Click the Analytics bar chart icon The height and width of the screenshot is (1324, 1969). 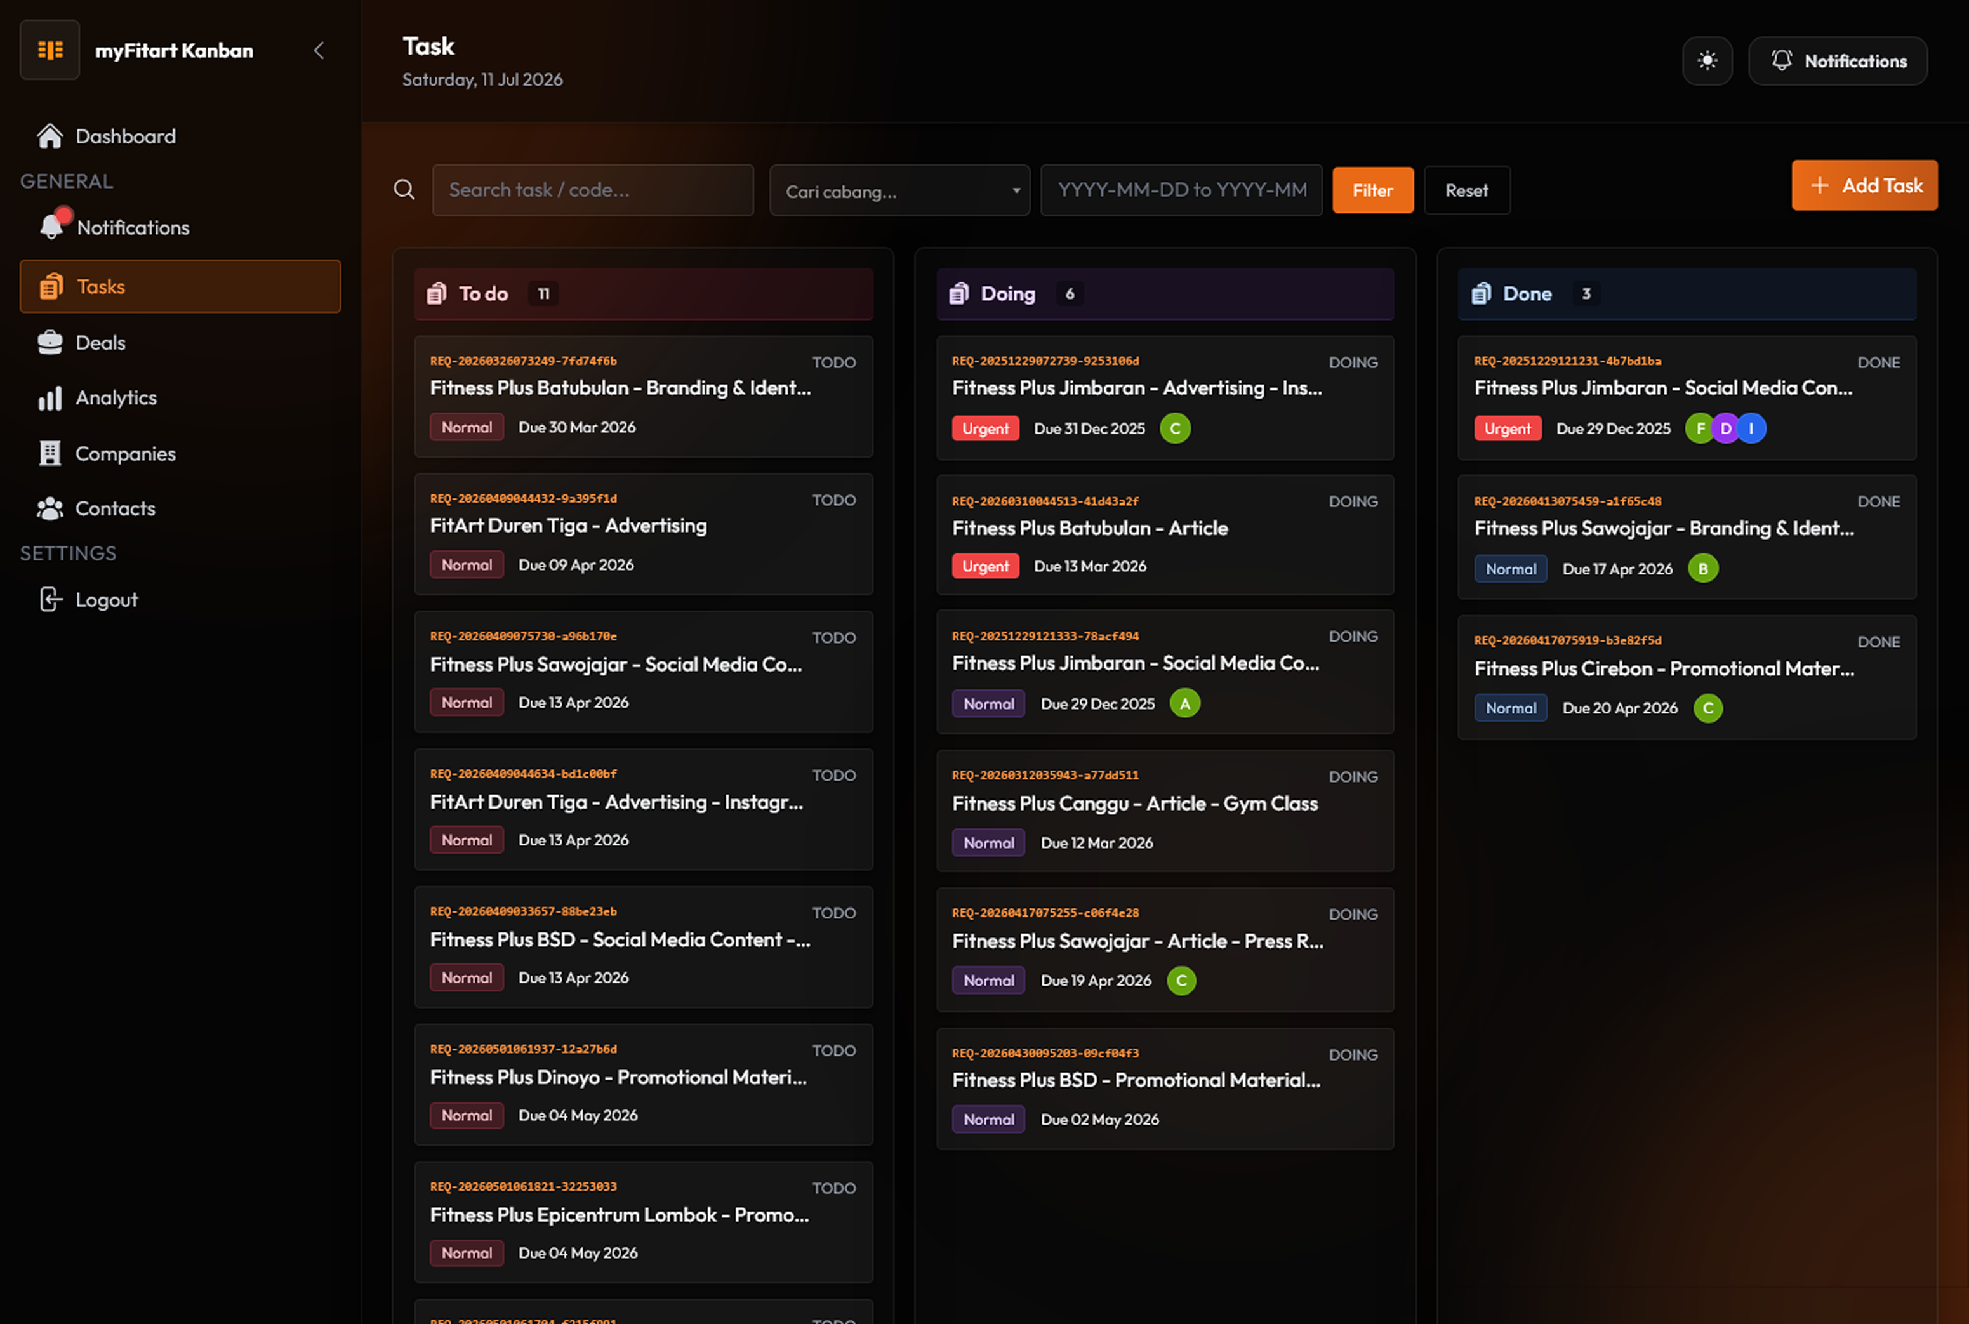[50, 398]
